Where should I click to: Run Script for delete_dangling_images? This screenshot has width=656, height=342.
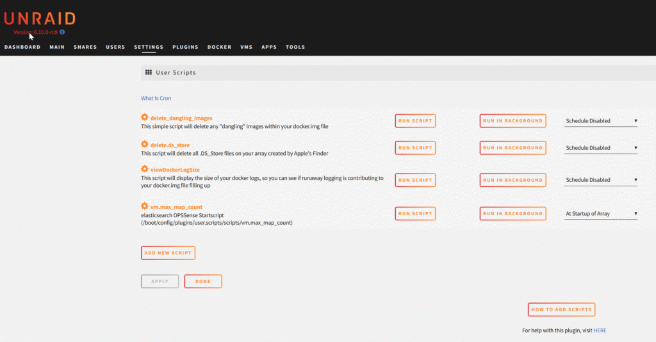click(415, 120)
